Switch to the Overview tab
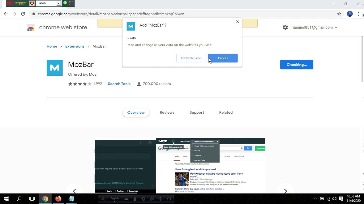Screen dimensions: 364x204 click(136, 112)
